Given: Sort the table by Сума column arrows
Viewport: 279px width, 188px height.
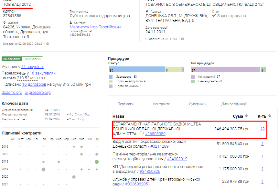Looking at the screenshot, I should [x=246, y=116].
